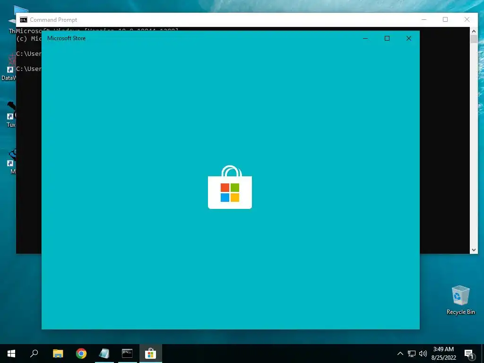Click the Command Prompt title text

coord(53,20)
